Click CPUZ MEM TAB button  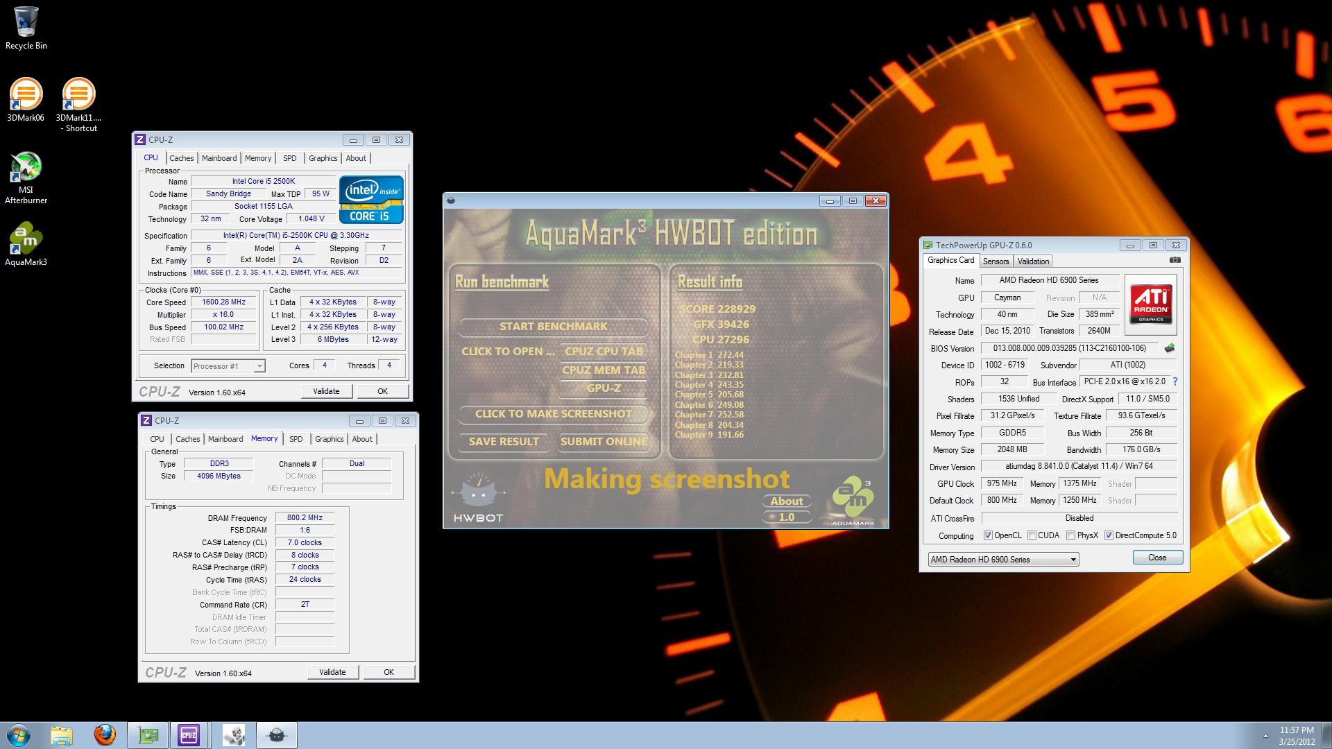click(604, 370)
